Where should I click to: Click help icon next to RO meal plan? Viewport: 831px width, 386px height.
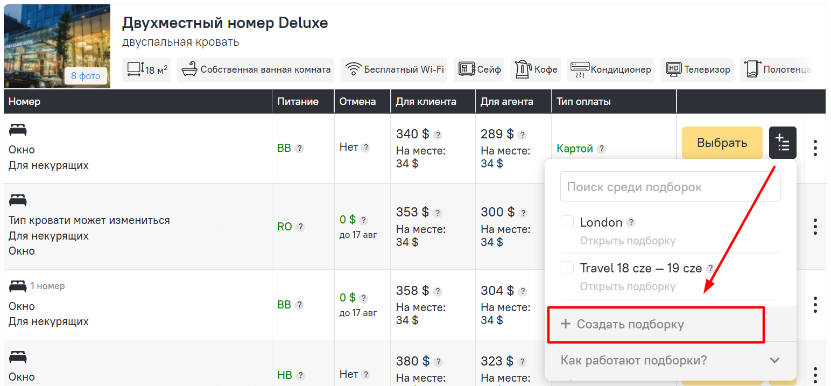pos(300,227)
